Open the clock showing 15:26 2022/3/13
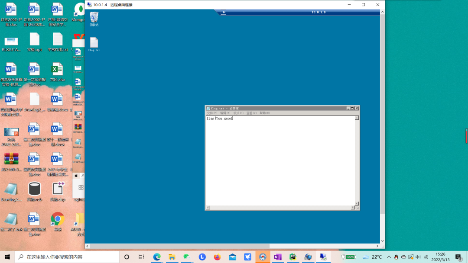468x263 pixels. [440, 257]
